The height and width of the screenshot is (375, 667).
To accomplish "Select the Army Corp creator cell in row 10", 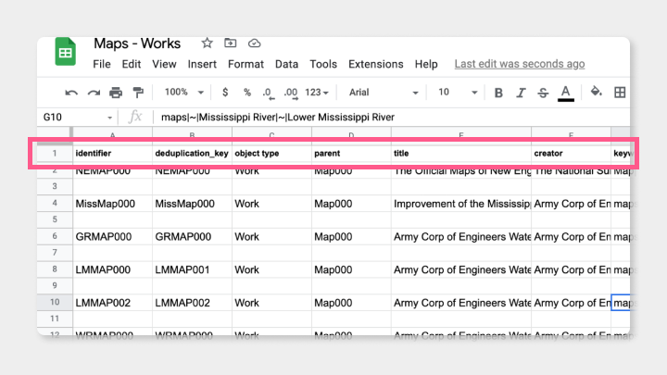I will (571, 303).
